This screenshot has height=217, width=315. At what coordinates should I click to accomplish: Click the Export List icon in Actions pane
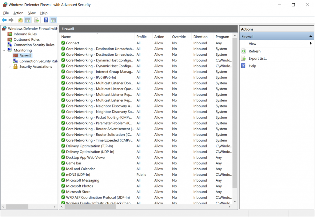click(x=244, y=58)
